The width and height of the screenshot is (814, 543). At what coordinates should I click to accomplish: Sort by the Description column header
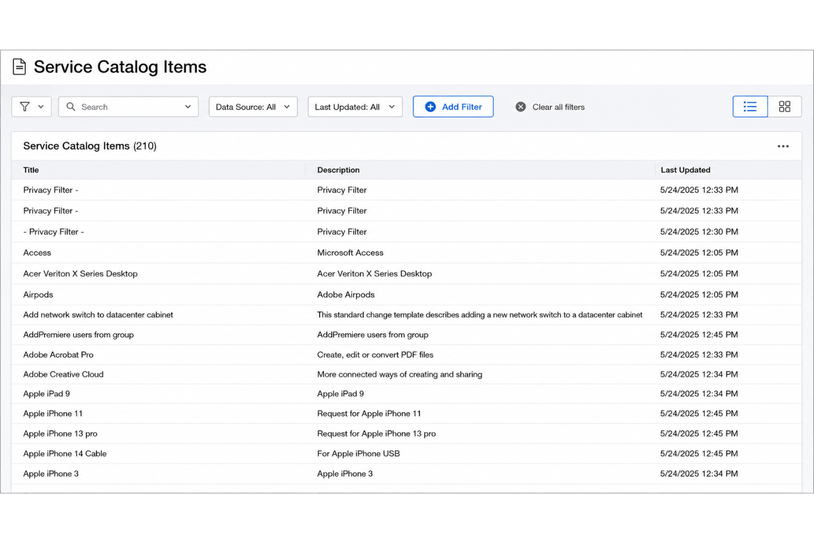(x=338, y=170)
